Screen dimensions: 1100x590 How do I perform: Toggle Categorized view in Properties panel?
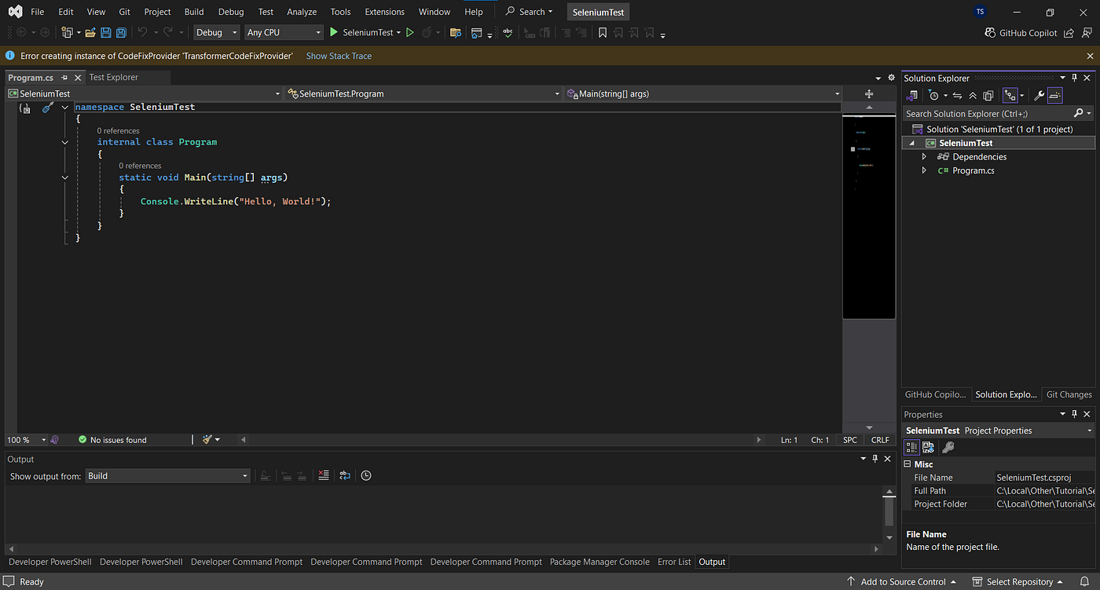pos(911,447)
